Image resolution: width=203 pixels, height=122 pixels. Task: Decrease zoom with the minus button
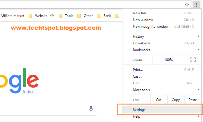point(158,60)
